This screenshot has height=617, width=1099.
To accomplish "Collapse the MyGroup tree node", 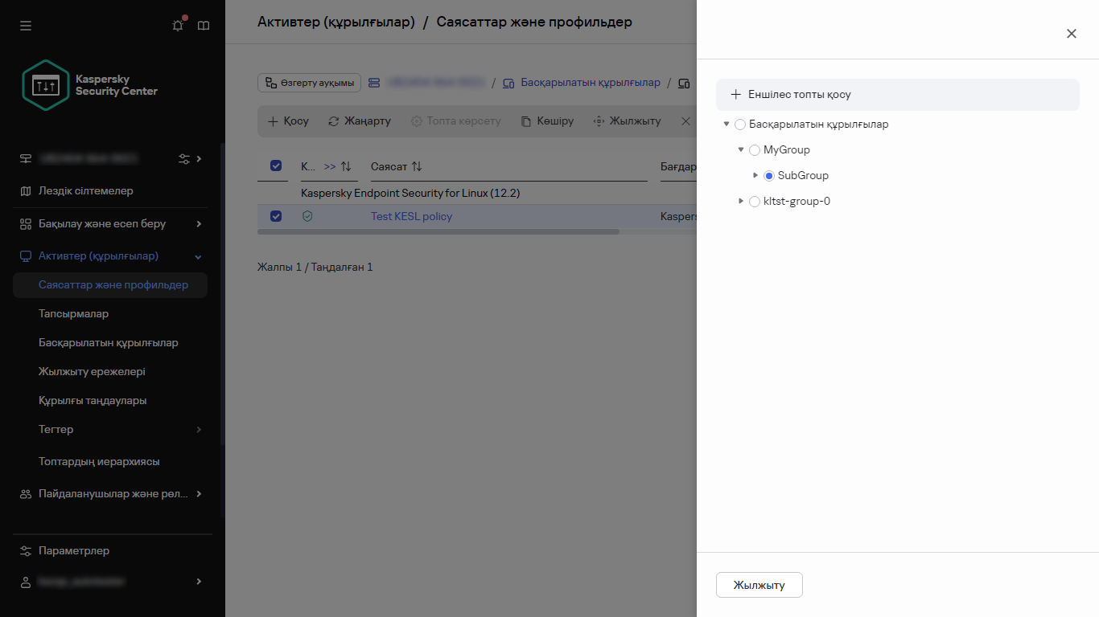I will pos(741,149).
